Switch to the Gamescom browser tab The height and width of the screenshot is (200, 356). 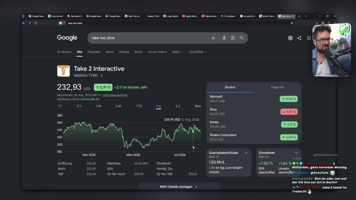pyautogui.click(x=75, y=16)
